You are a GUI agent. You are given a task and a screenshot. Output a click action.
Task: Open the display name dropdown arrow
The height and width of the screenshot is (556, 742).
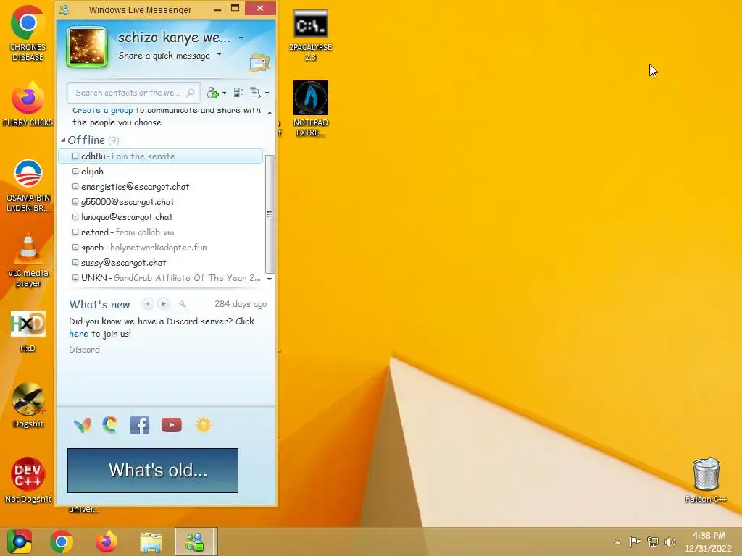pos(241,38)
